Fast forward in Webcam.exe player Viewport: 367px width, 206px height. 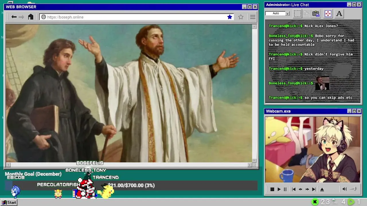coord(307,189)
